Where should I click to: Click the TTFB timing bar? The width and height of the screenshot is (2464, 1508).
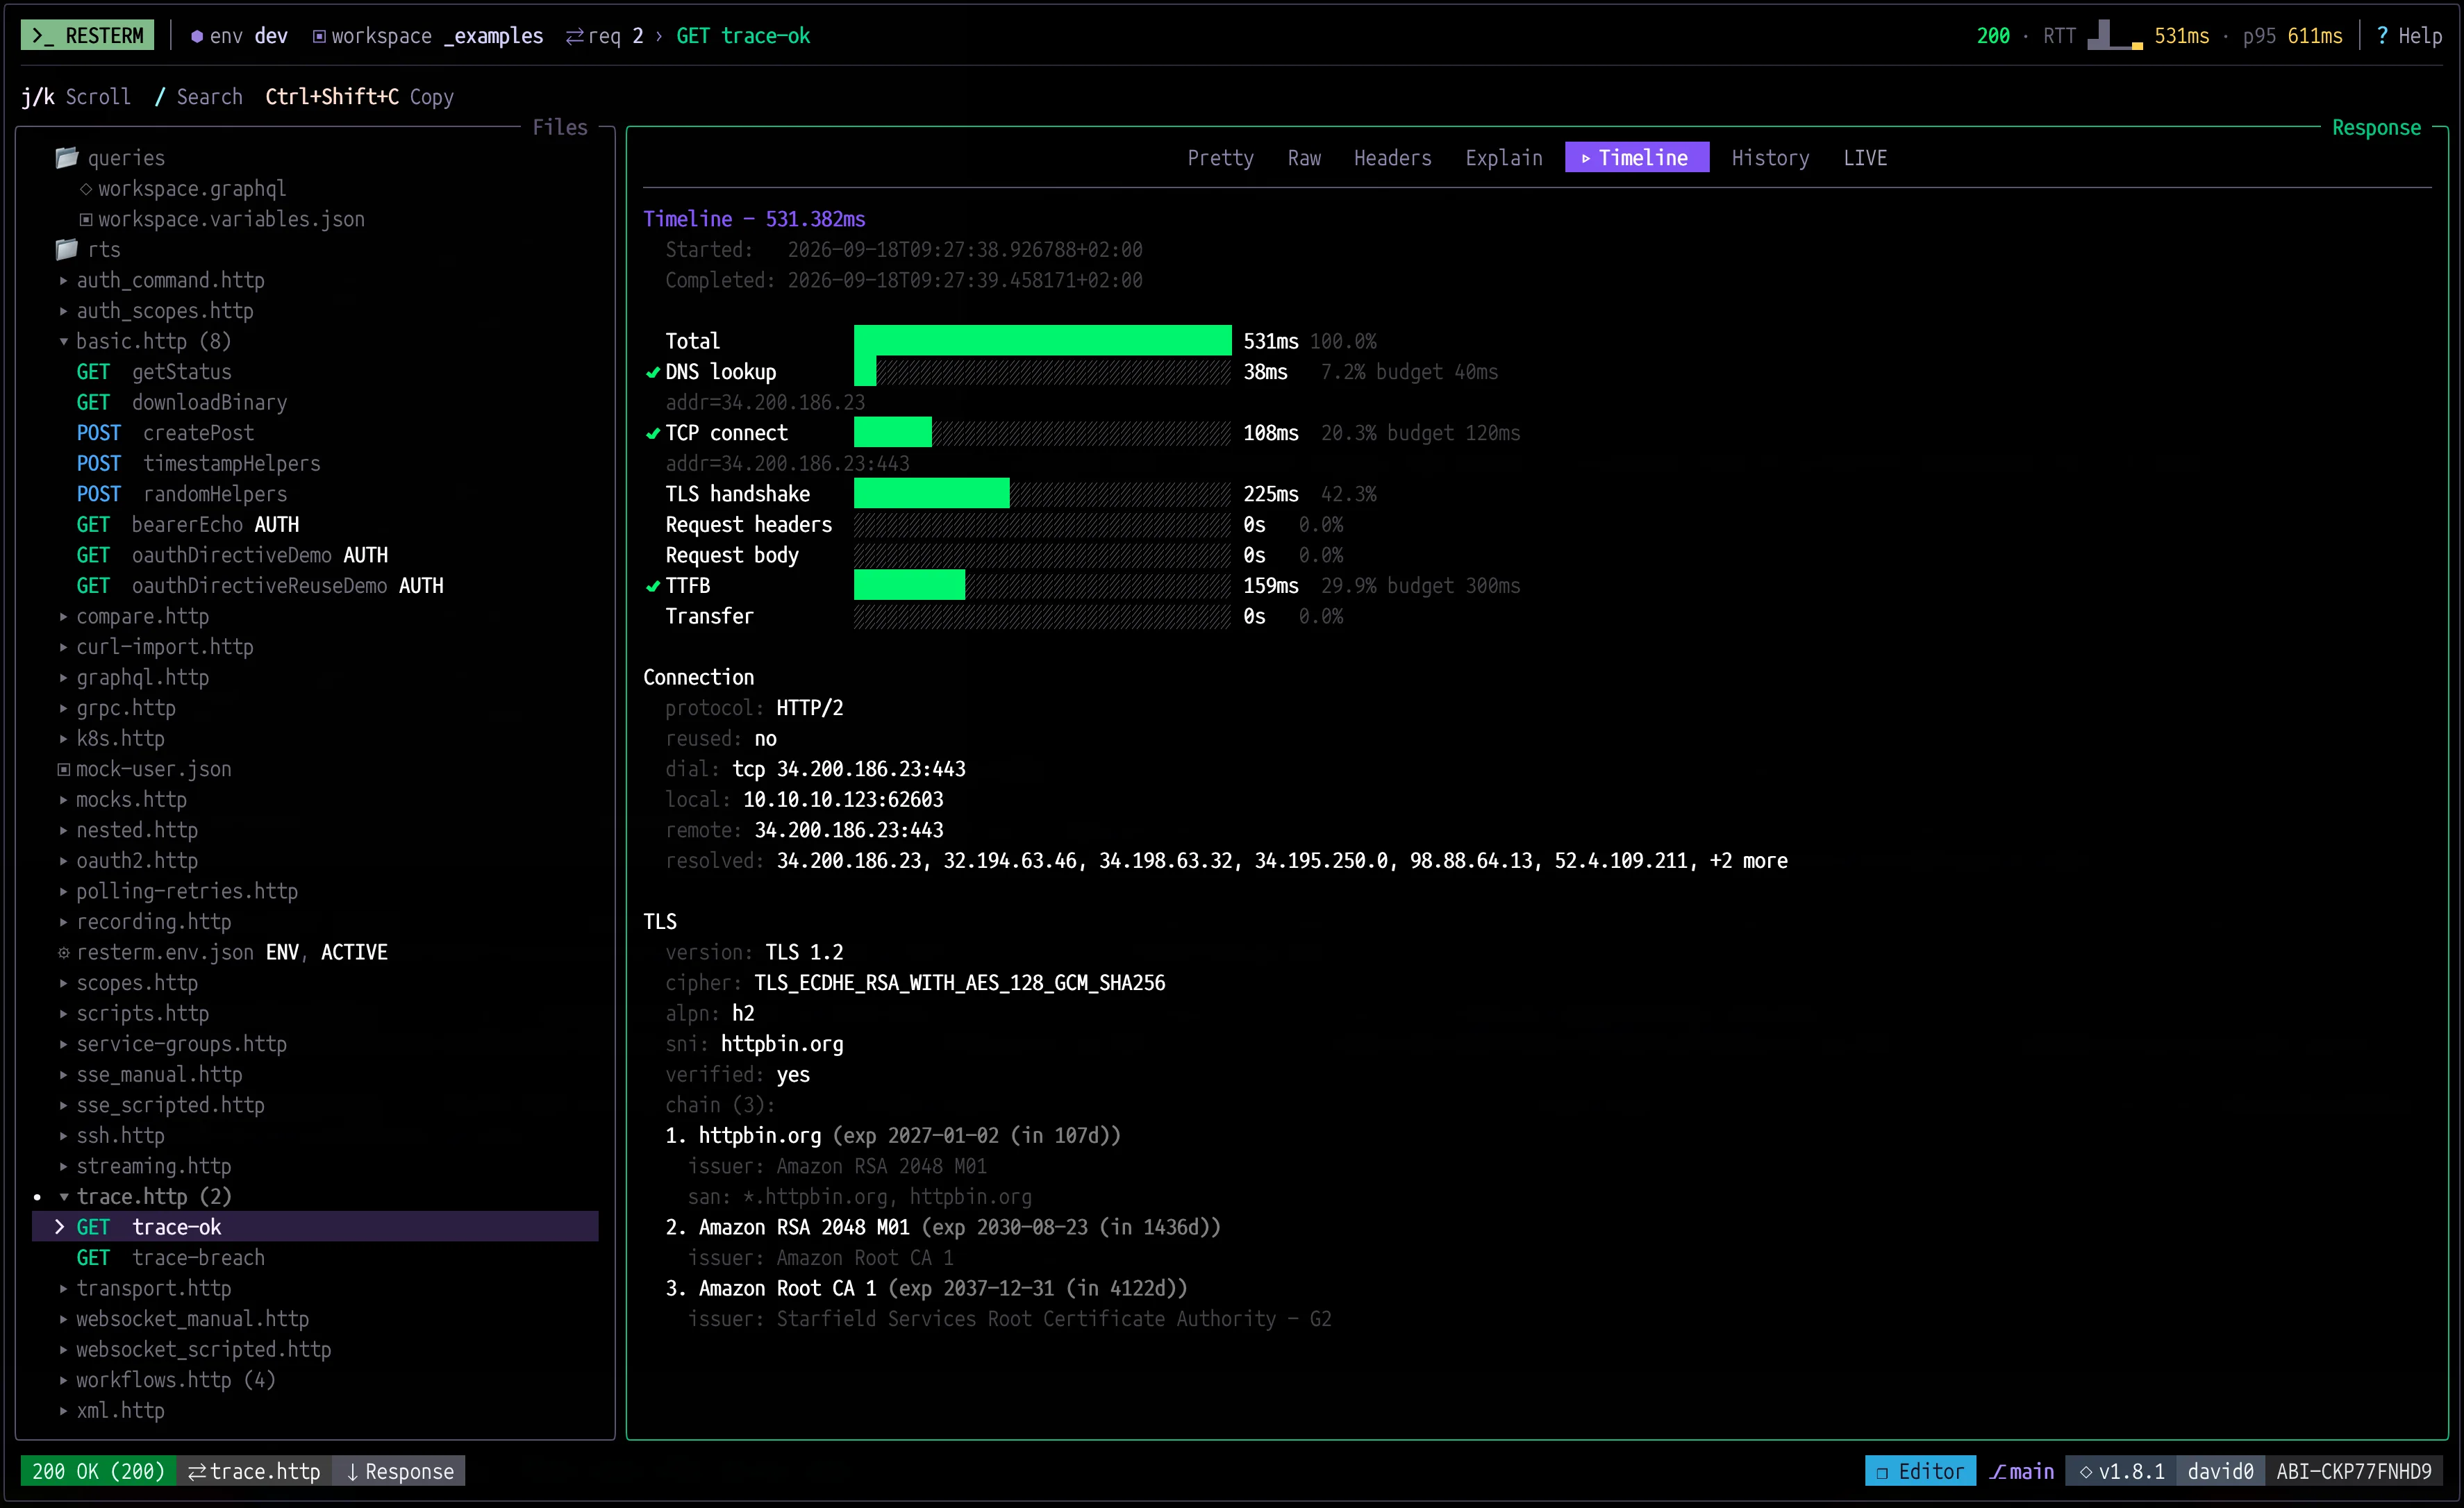click(1042, 586)
